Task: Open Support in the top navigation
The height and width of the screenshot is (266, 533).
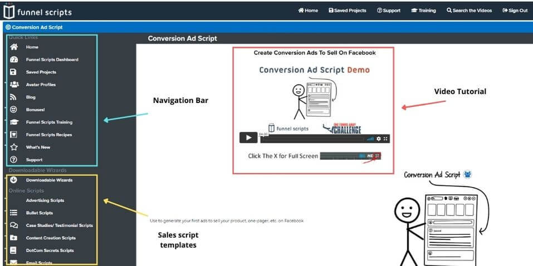Action: [x=389, y=11]
